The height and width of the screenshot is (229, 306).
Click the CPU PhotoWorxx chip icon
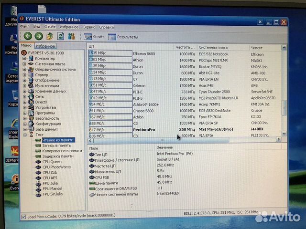(x=38, y=167)
